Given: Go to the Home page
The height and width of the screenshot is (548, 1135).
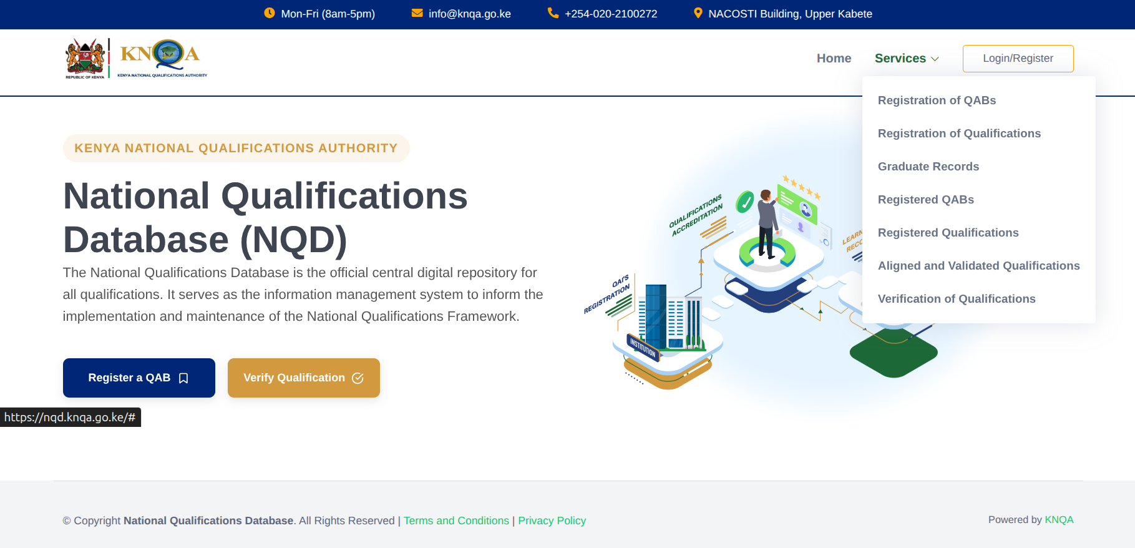Looking at the screenshot, I should pyautogui.click(x=834, y=58).
